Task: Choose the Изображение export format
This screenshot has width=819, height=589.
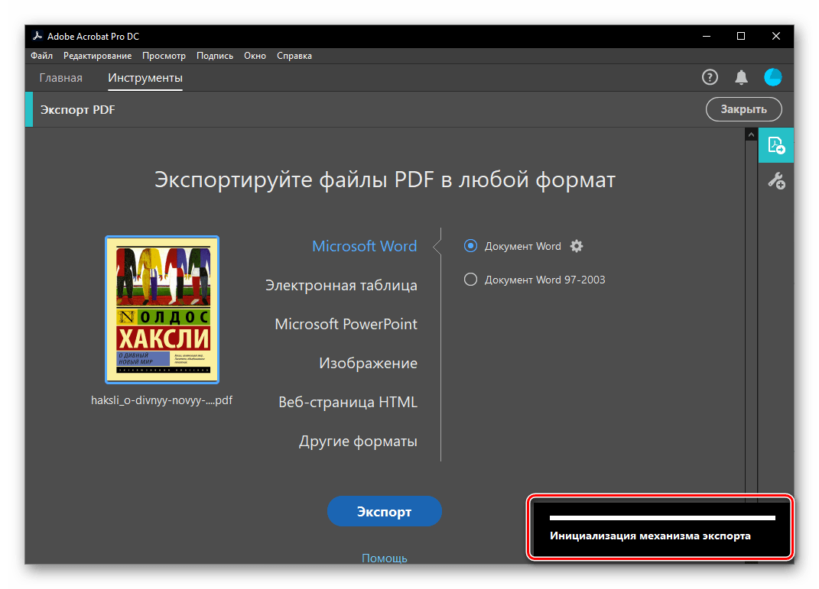Action: 369,363
